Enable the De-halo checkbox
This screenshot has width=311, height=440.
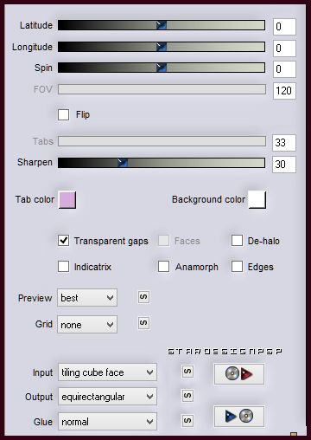pyautogui.click(x=237, y=240)
